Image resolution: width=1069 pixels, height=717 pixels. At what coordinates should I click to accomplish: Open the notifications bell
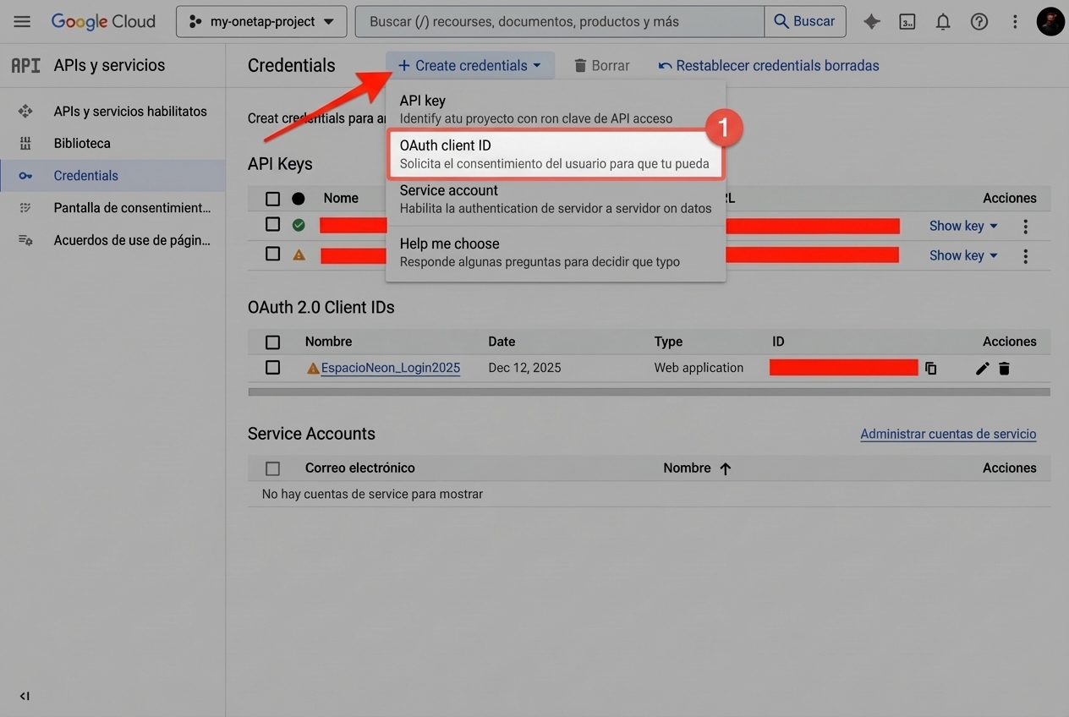pyautogui.click(x=942, y=21)
